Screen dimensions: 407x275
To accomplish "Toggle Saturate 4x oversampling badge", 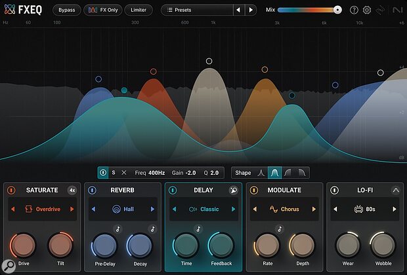I will [72, 191].
